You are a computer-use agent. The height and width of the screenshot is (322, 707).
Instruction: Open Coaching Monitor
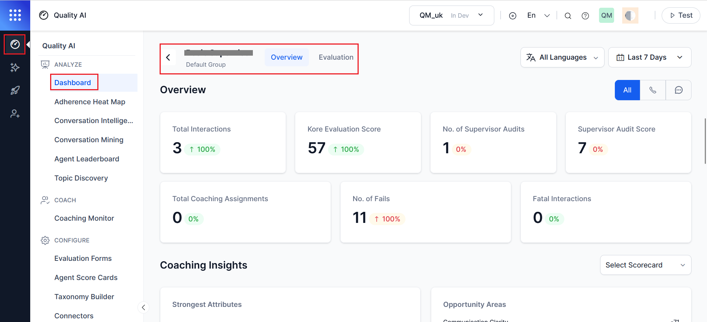pos(84,218)
